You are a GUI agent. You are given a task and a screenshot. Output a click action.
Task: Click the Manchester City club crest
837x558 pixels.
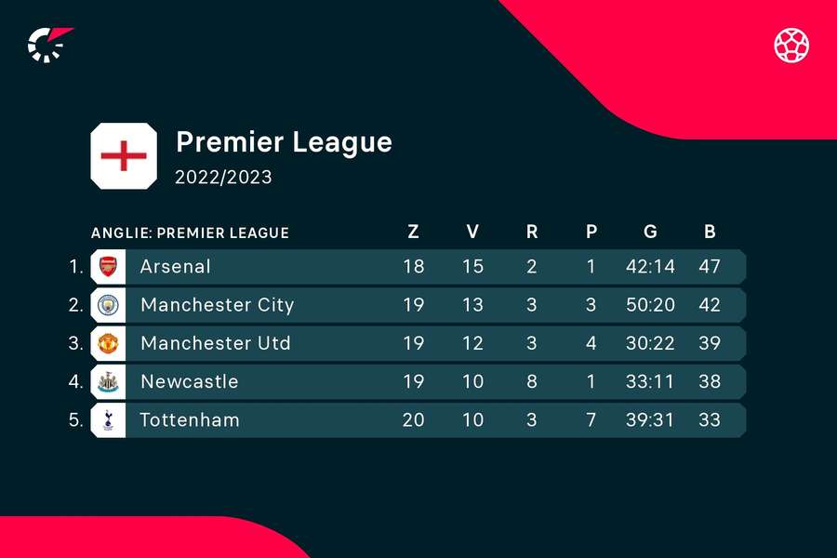(108, 305)
